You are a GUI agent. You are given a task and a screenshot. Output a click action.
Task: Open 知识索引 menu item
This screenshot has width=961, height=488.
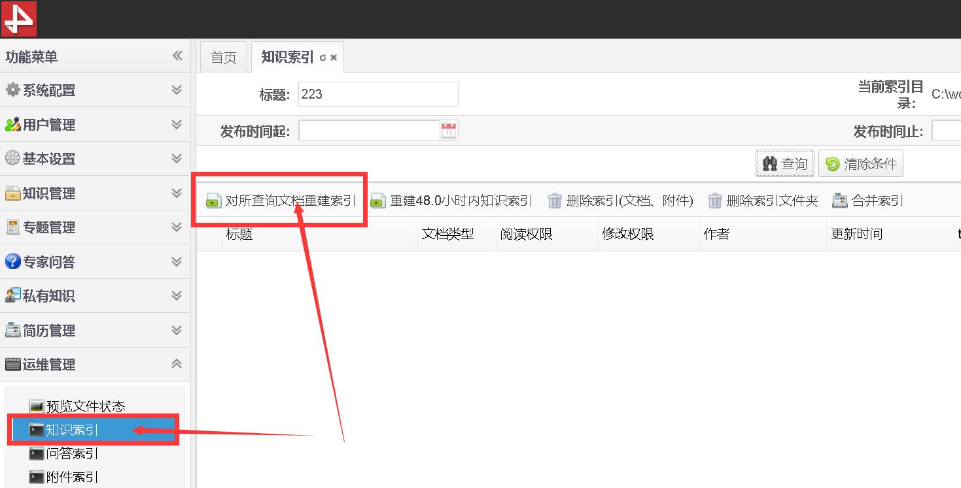click(94, 430)
